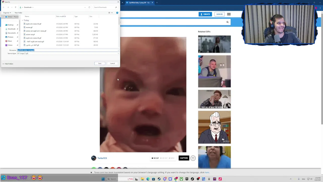The height and width of the screenshot is (182, 323).
Task: Select file ezgif.com-resize (5).gif
Action: coord(33,24)
